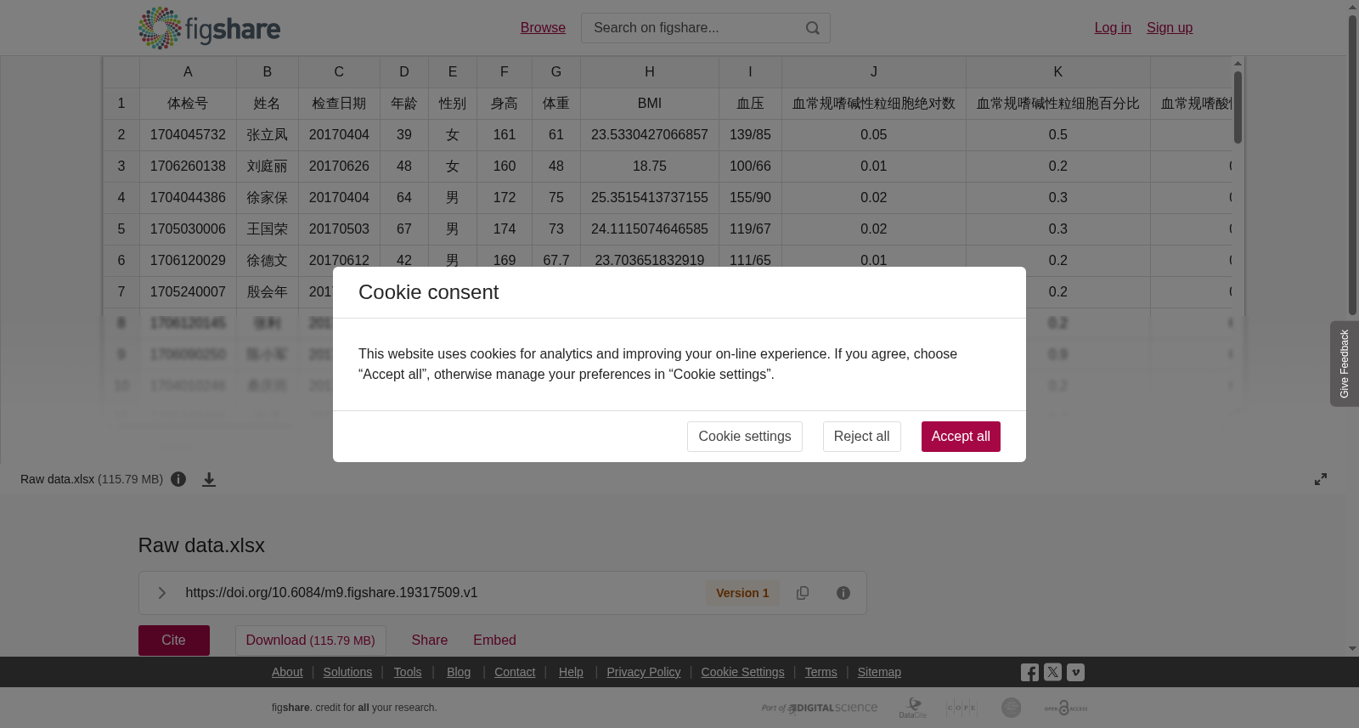Screen dimensions: 1359x728
Task: Open figshare X (Twitter) icon
Action: click(x=1053, y=672)
